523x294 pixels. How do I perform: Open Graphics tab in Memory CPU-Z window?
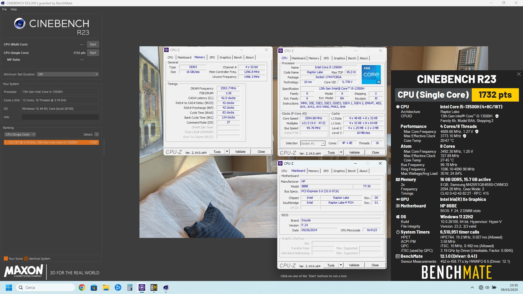(225, 57)
